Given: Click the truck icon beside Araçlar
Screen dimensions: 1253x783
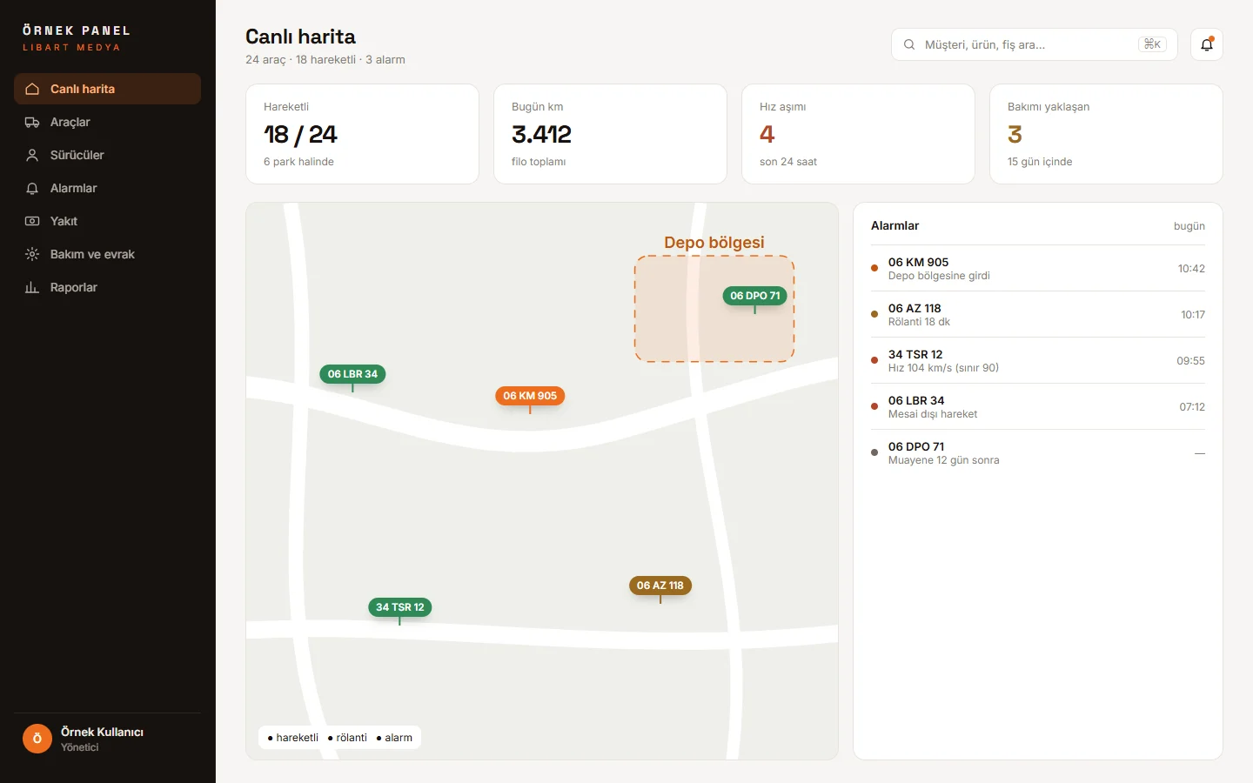Looking at the screenshot, I should 32,122.
